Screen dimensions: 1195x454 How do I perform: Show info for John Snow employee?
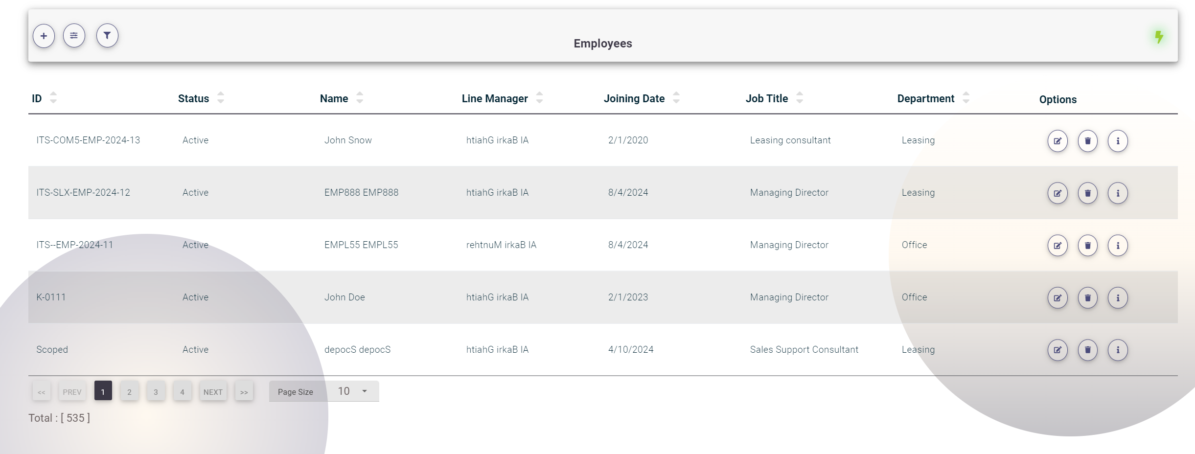[x=1118, y=141]
